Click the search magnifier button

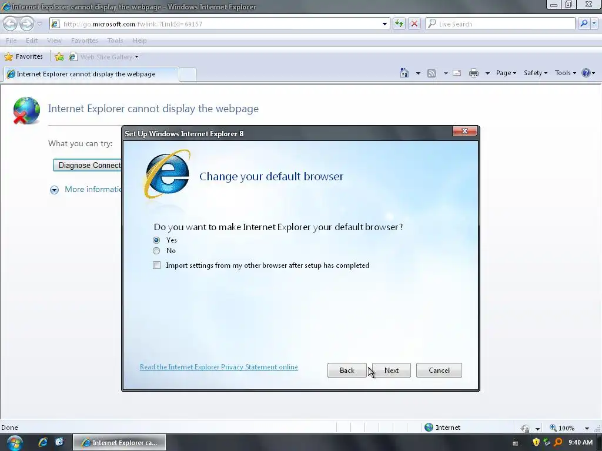click(x=584, y=23)
